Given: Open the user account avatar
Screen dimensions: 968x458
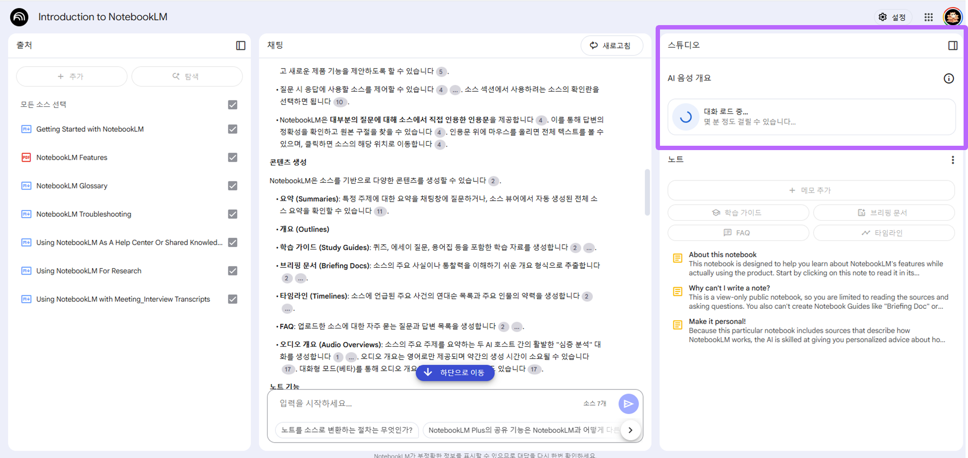Looking at the screenshot, I should click(x=953, y=17).
